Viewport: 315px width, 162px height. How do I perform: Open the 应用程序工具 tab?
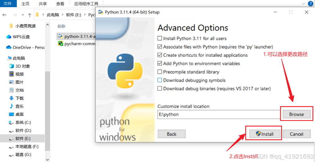point(86,4)
